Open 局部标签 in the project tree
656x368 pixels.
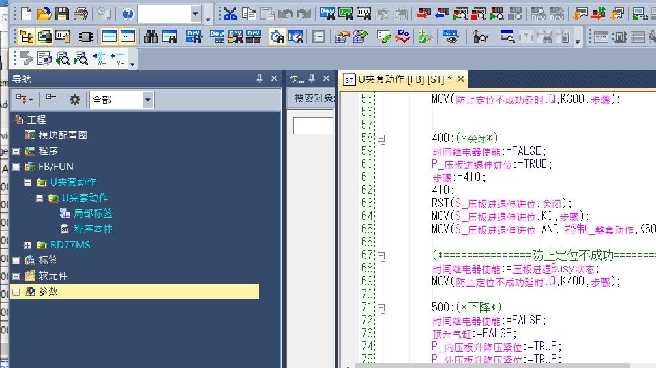point(93,214)
